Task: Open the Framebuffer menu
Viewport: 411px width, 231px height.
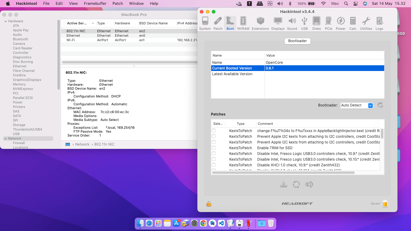Action: click(94, 4)
